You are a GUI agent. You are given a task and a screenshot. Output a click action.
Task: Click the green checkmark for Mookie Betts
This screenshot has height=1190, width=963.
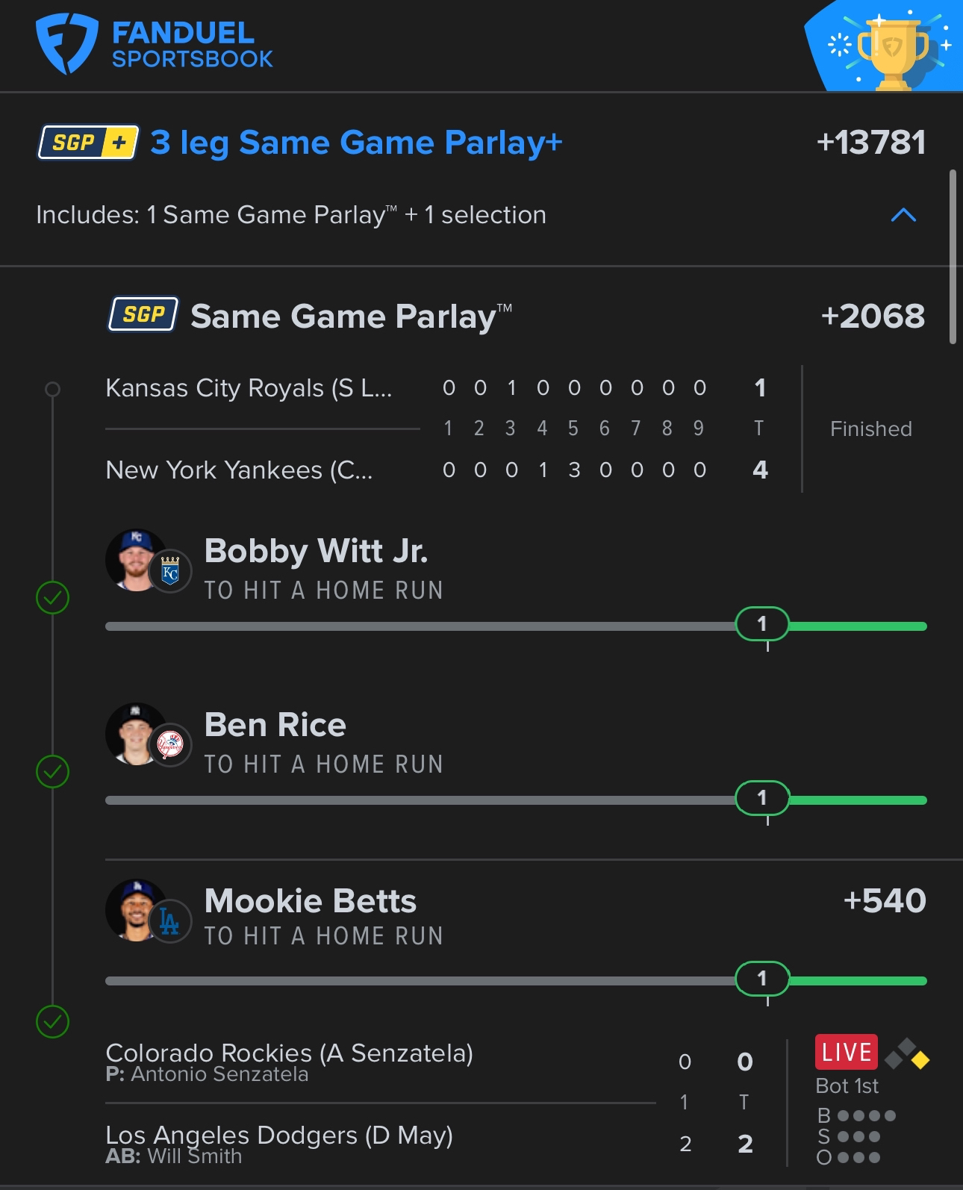pos(53,1021)
